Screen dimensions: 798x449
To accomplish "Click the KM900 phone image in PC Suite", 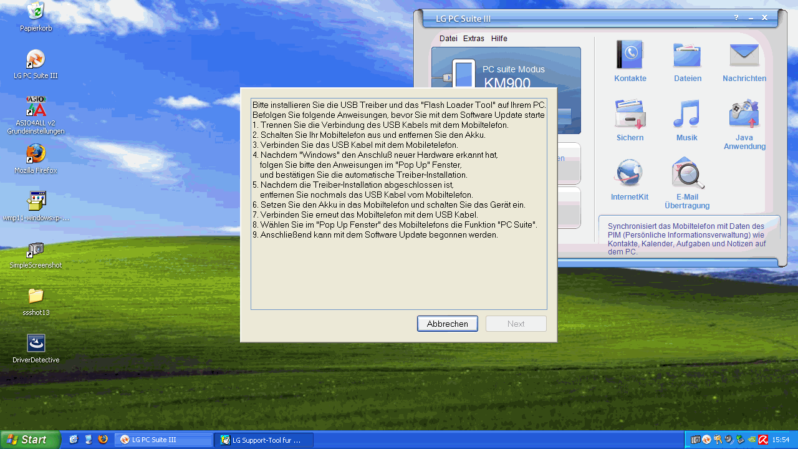I will [463, 74].
